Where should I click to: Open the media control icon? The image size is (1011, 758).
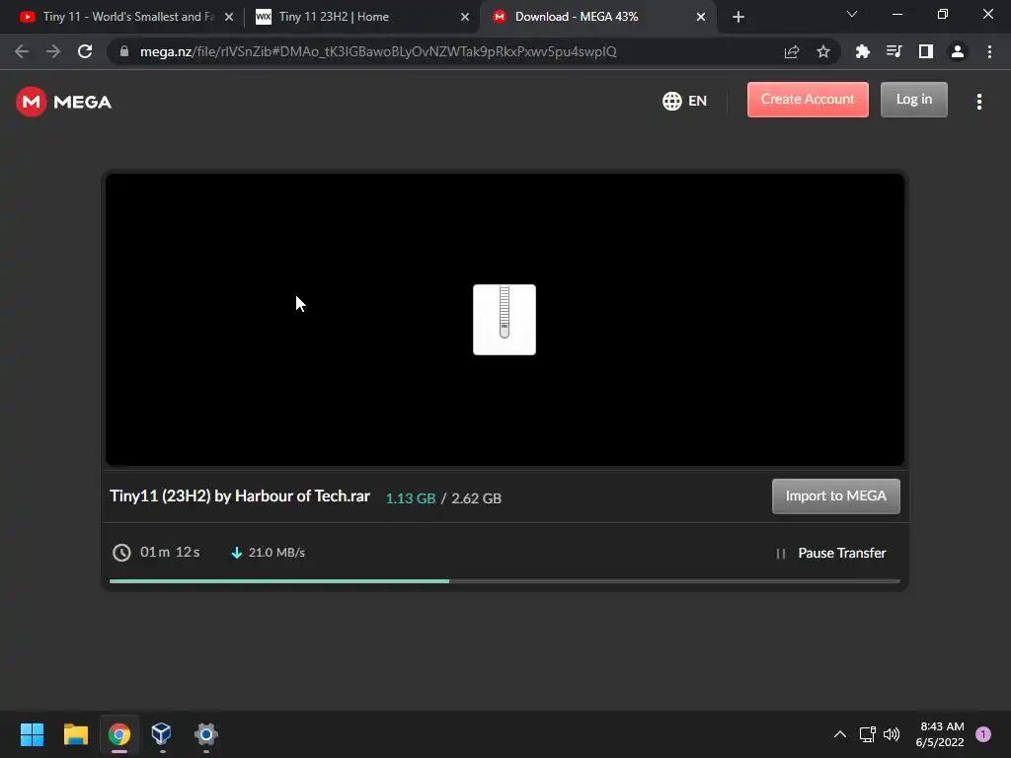(894, 51)
